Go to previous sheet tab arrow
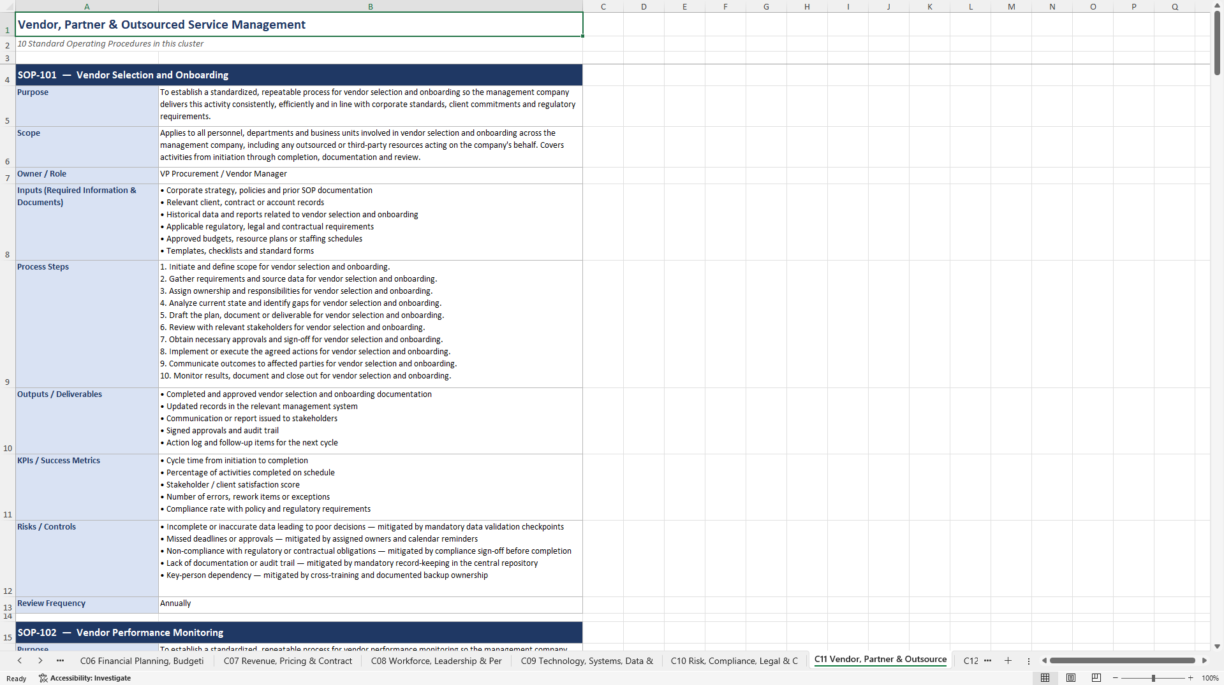Screen dimensions: 1224x685 coord(20,661)
